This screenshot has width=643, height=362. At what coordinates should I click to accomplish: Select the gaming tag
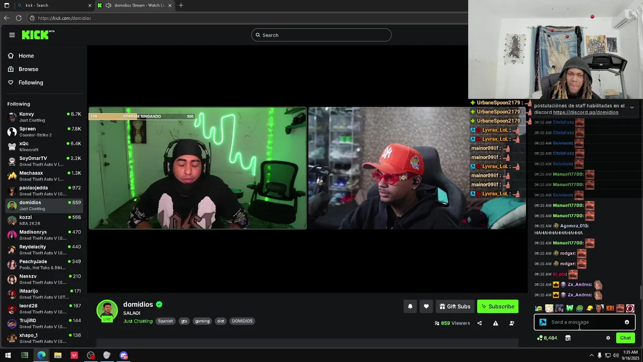tap(202, 321)
